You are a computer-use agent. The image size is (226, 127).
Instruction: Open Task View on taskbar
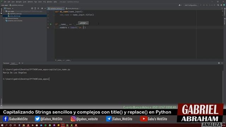(15, 125)
